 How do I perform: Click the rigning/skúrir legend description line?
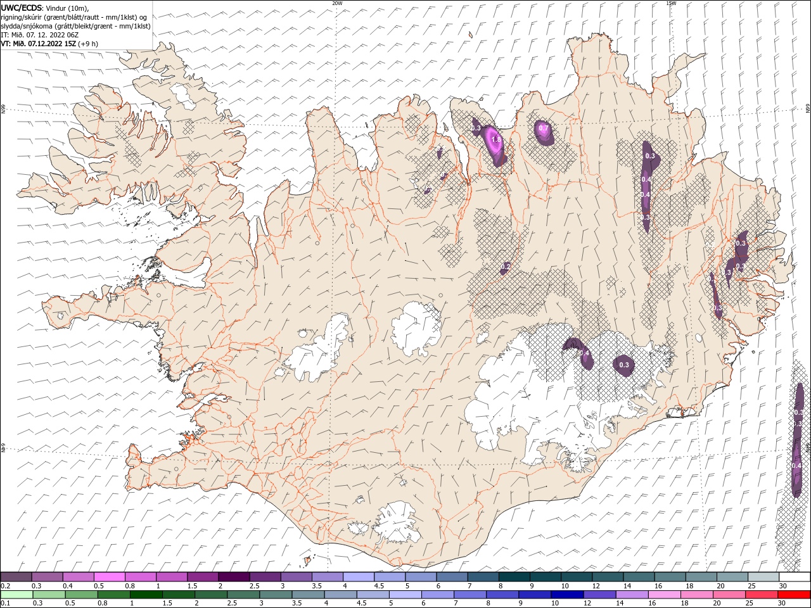pyautogui.click(x=74, y=17)
